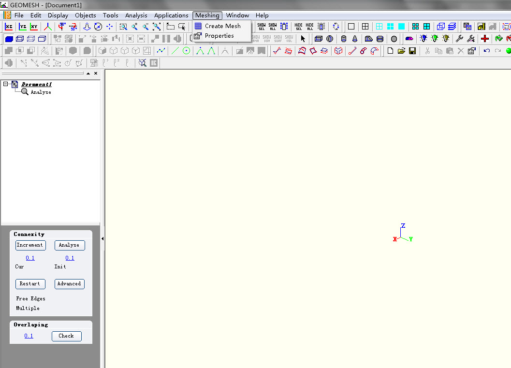Open the Analysis menu
The height and width of the screenshot is (368, 511).
(x=136, y=15)
